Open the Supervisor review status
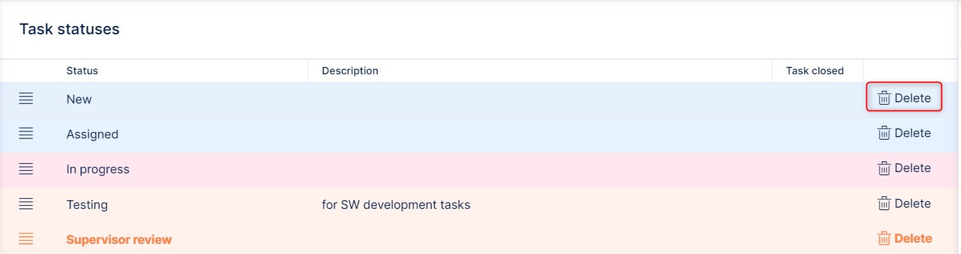 coord(119,240)
